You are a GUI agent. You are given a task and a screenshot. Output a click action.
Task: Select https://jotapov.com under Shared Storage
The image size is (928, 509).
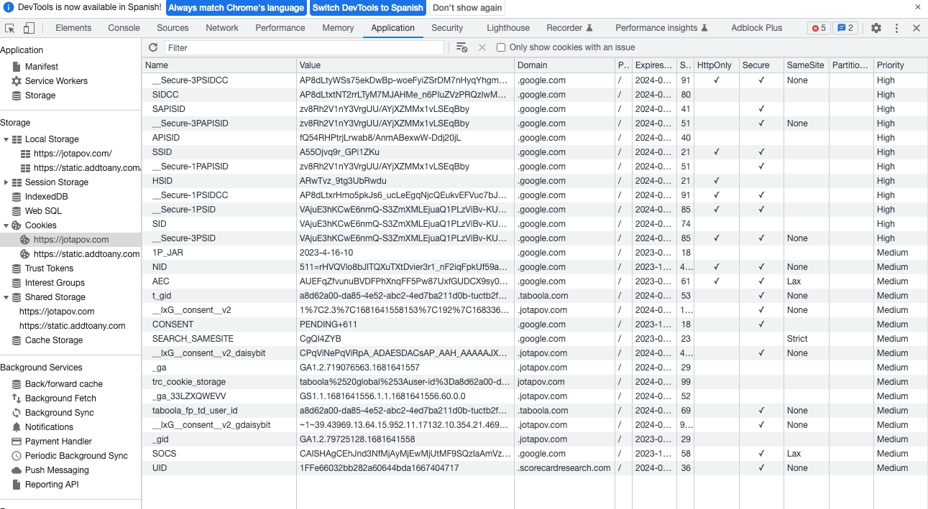pos(57,312)
